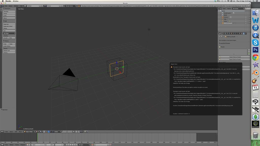Open Photoshop from the Dock
The height and width of the screenshot is (146, 260).
click(x=255, y=50)
